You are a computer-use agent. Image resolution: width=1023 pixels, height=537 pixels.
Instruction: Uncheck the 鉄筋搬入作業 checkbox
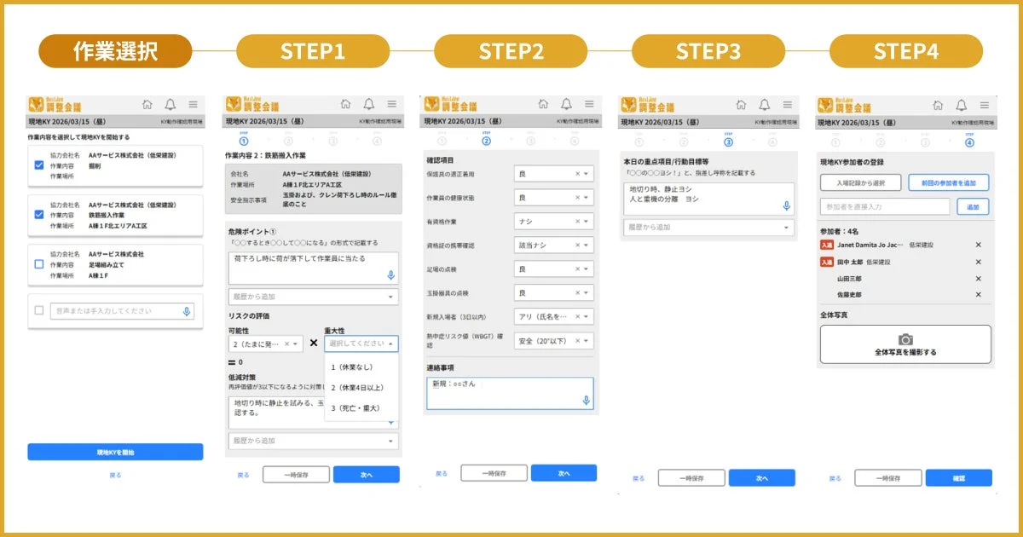click(x=38, y=213)
